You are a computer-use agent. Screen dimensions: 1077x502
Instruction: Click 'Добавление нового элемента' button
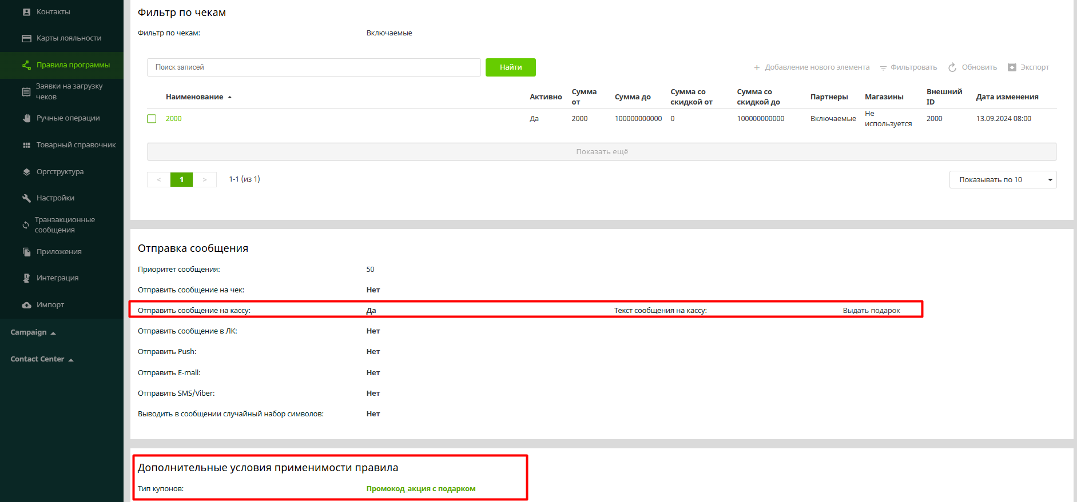(x=811, y=67)
